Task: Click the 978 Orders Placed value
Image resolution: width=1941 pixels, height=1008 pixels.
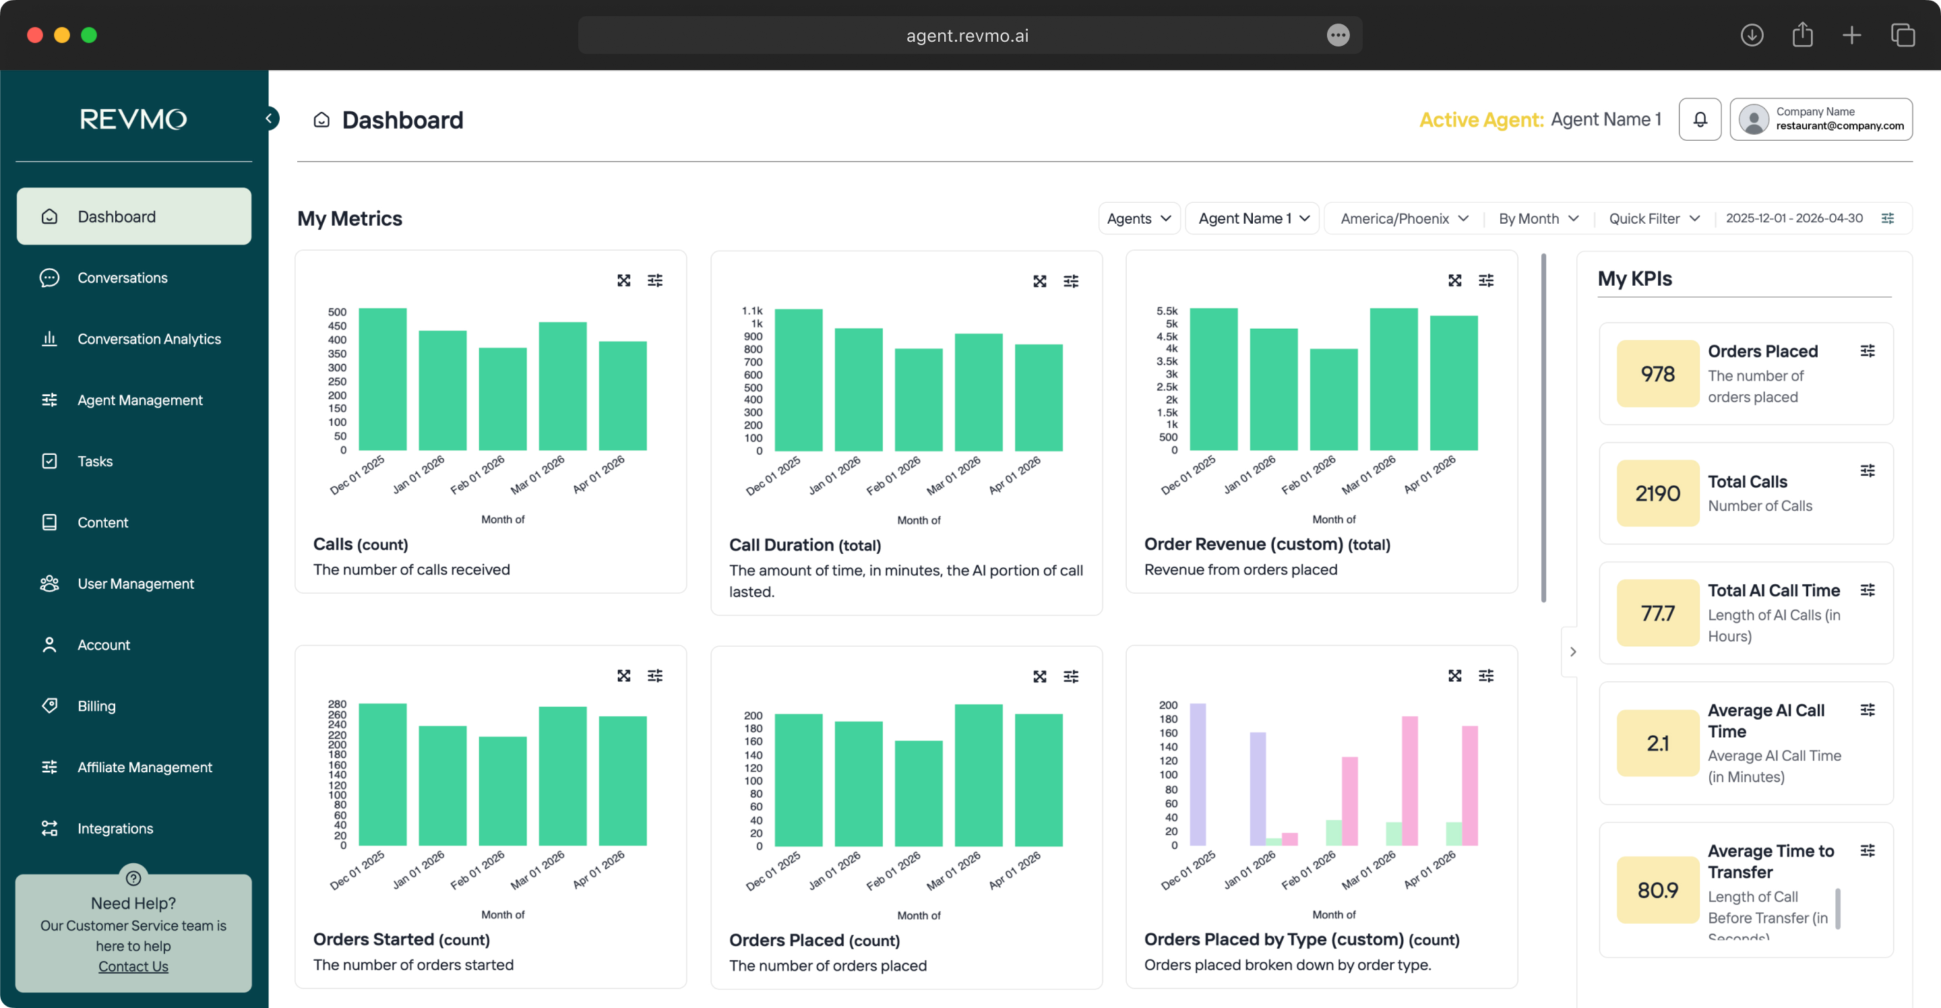Action: pyautogui.click(x=1658, y=374)
